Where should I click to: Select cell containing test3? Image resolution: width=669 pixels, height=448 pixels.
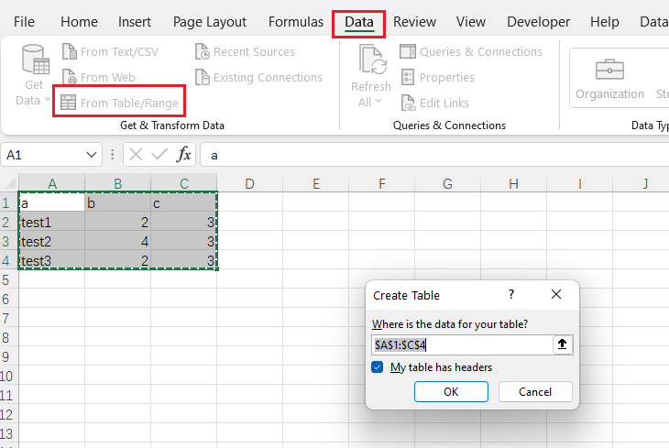tap(51, 260)
